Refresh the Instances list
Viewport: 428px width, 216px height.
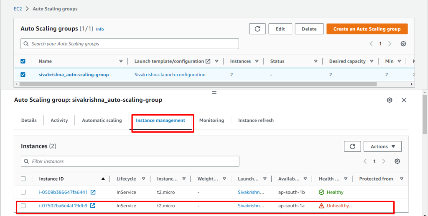(x=352, y=146)
